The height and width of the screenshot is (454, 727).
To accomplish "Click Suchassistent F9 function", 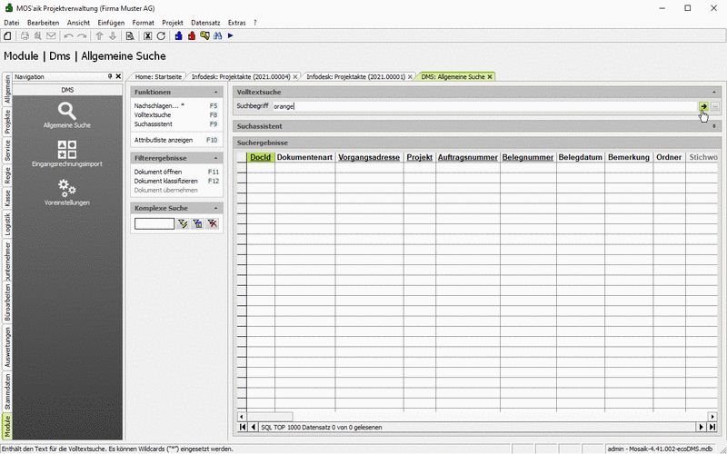I will (175, 124).
